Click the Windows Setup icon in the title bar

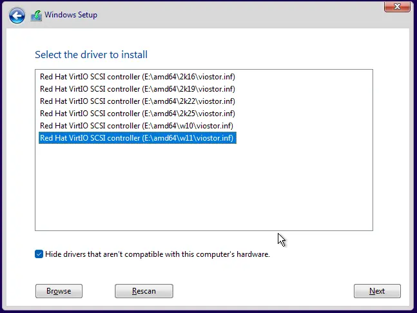pyautogui.click(x=36, y=15)
